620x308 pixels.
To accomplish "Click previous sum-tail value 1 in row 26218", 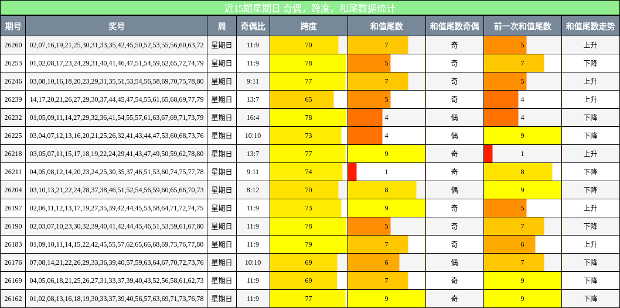I will [522, 154].
